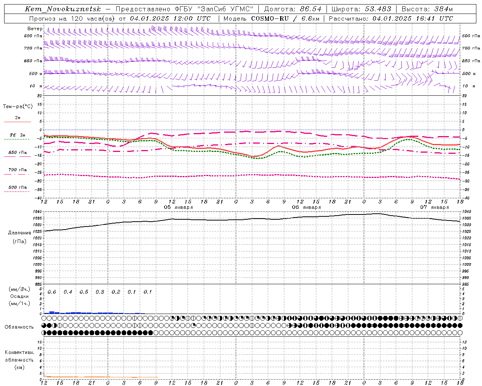The image size is (482, 386).
Task: Click the 0.3 precipitation amount
Action: (x=100, y=292)
